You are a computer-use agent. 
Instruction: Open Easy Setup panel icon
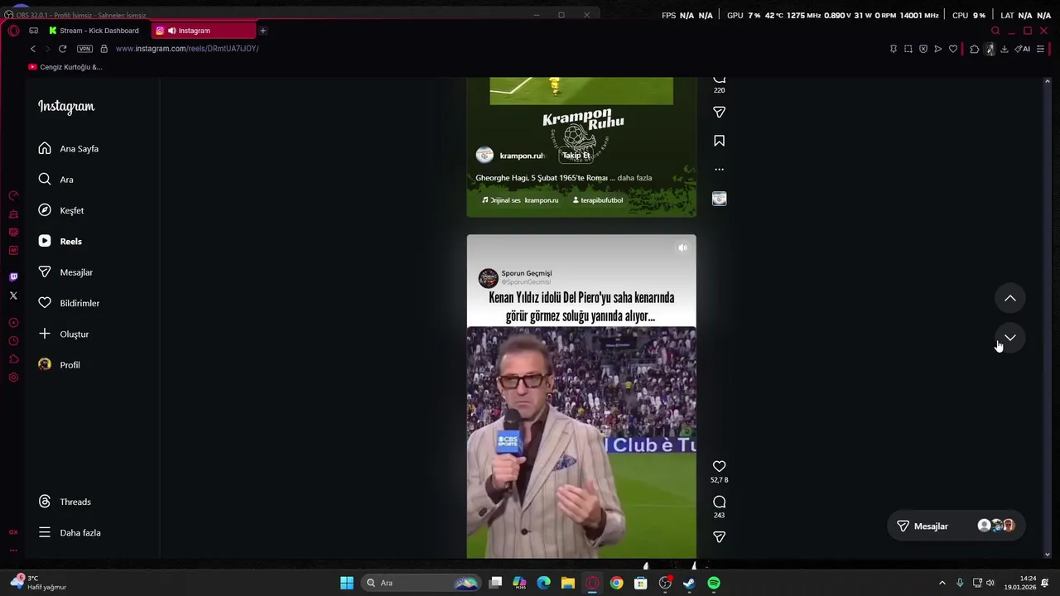pos(1041,49)
